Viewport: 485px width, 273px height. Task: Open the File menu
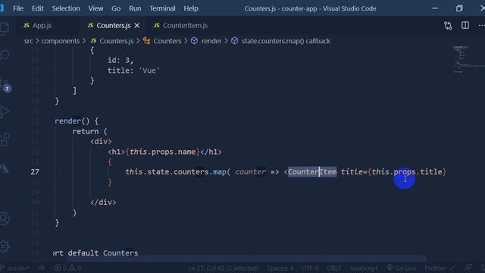point(18,8)
